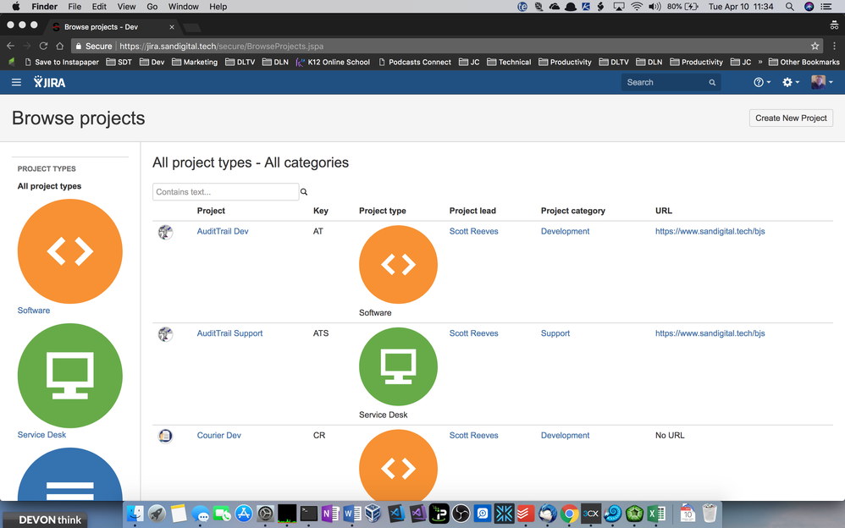Go back in Chrome
The height and width of the screenshot is (528, 845).
coord(10,46)
